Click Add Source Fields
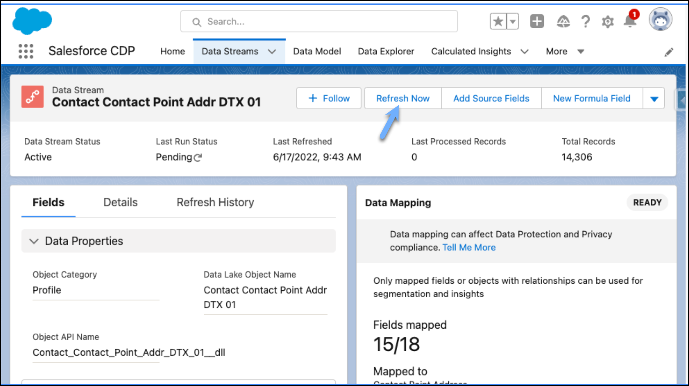Screen dimensions: 689x386 (x=491, y=98)
